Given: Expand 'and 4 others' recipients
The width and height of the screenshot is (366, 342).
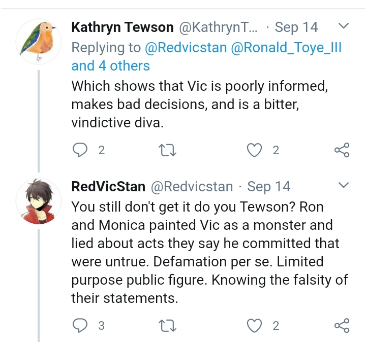Looking at the screenshot, I should 110,66.
